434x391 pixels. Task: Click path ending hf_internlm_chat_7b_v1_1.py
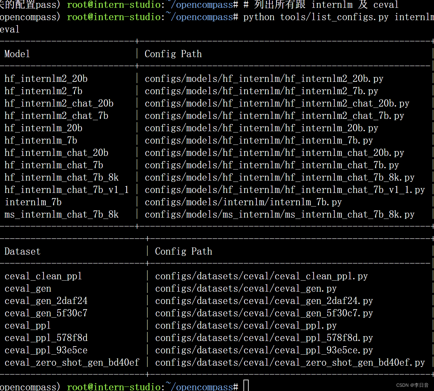pyautogui.click(x=285, y=190)
